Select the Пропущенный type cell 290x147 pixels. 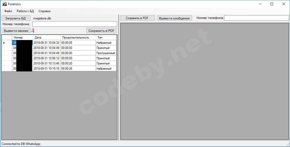(x=106, y=53)
